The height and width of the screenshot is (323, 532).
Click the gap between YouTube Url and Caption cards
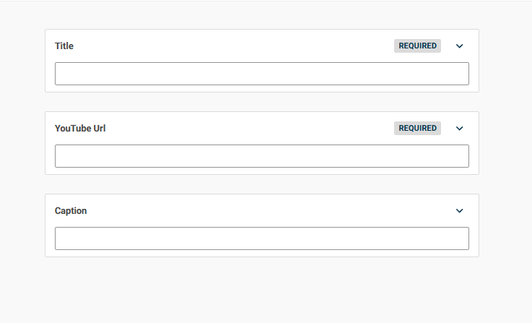point(262,184)
